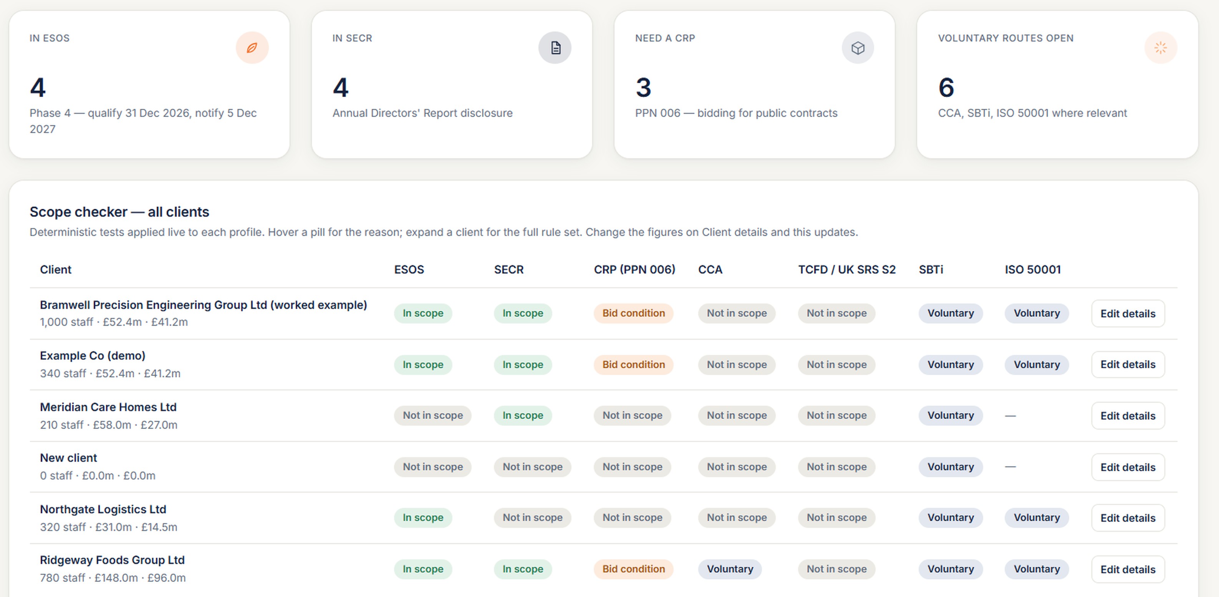Open Edit details for Meridian Care Homes

pyautogui.click(x=1128, y=416)
